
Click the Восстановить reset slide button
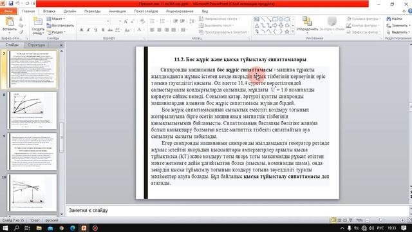click(60, 26)
